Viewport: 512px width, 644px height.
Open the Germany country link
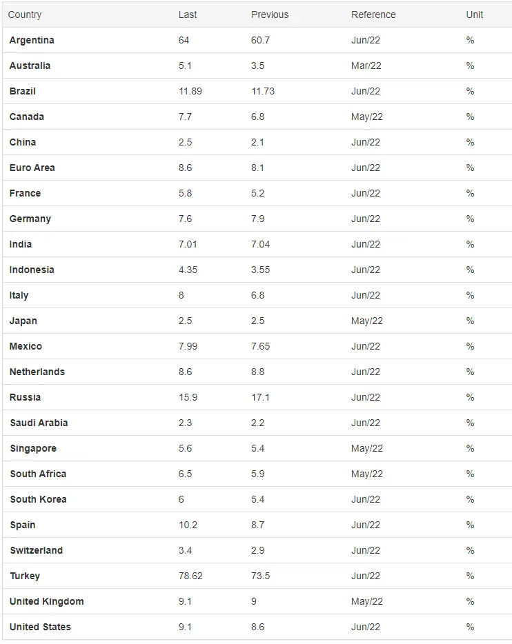pos(30,219)
